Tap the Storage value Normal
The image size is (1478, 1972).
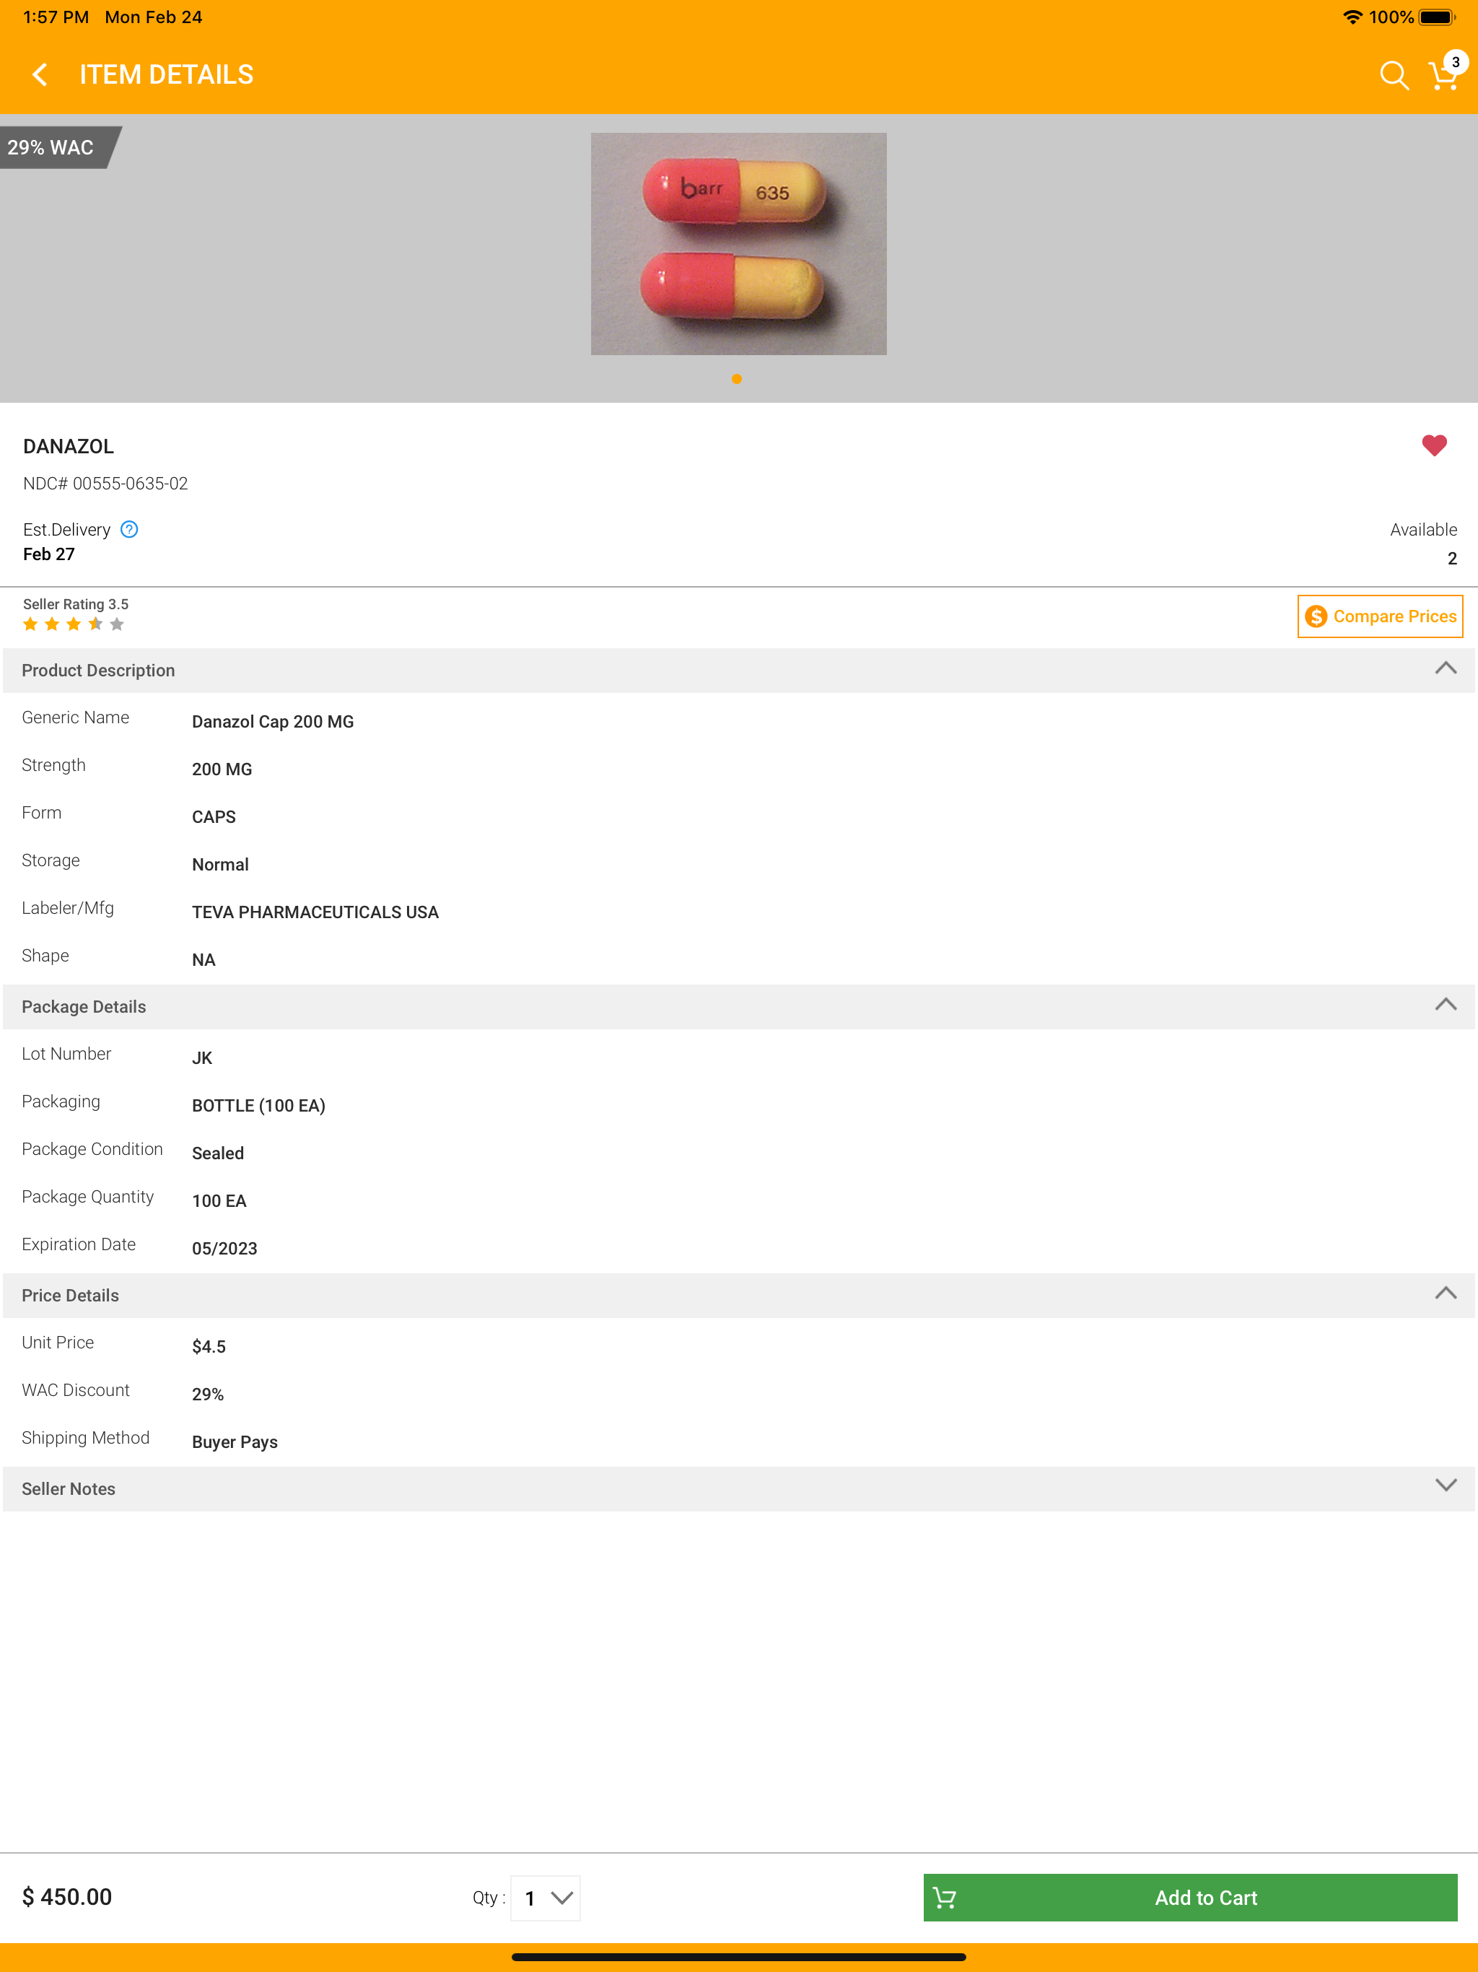(220, 865)
